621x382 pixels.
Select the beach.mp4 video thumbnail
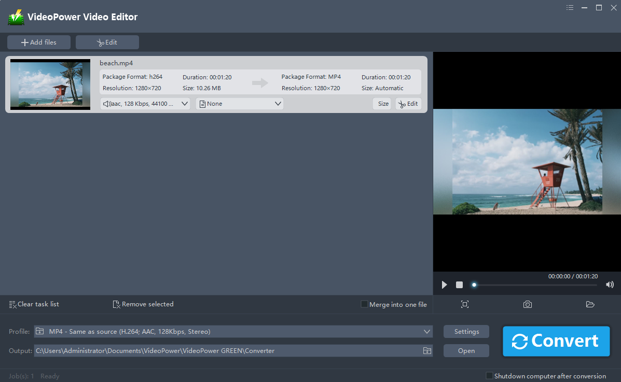tap(50, 84)
